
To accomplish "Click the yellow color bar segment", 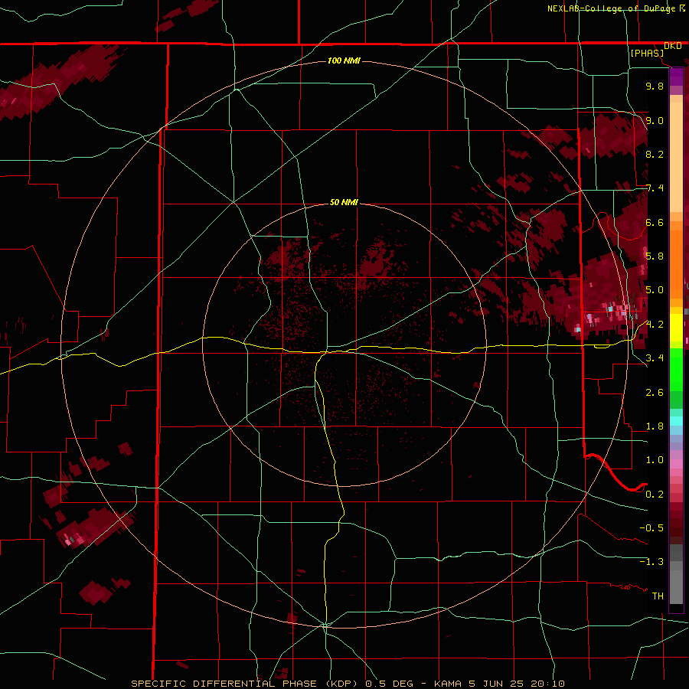I will pos(676,328).
